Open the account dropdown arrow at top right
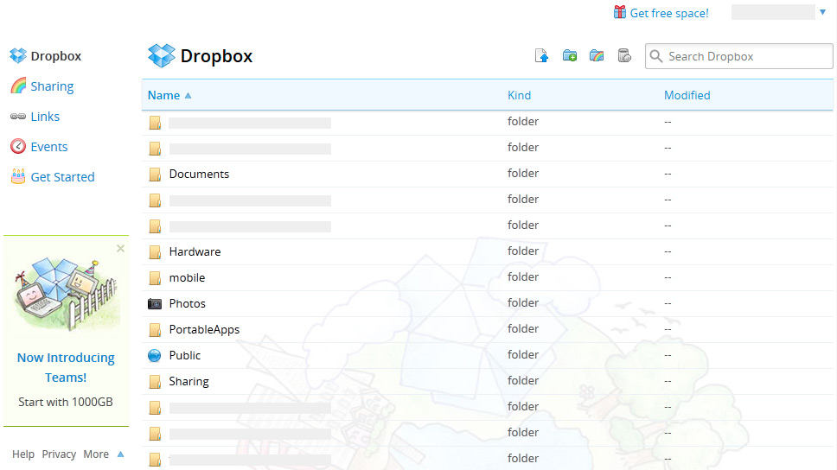 (822, 12)
